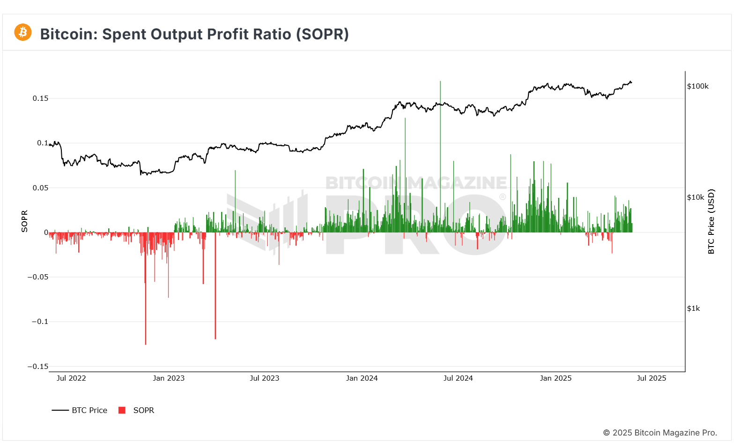734x443 pixels.
Task: Click the BTC Price (USD) axis title
Action: coord(711,222)
